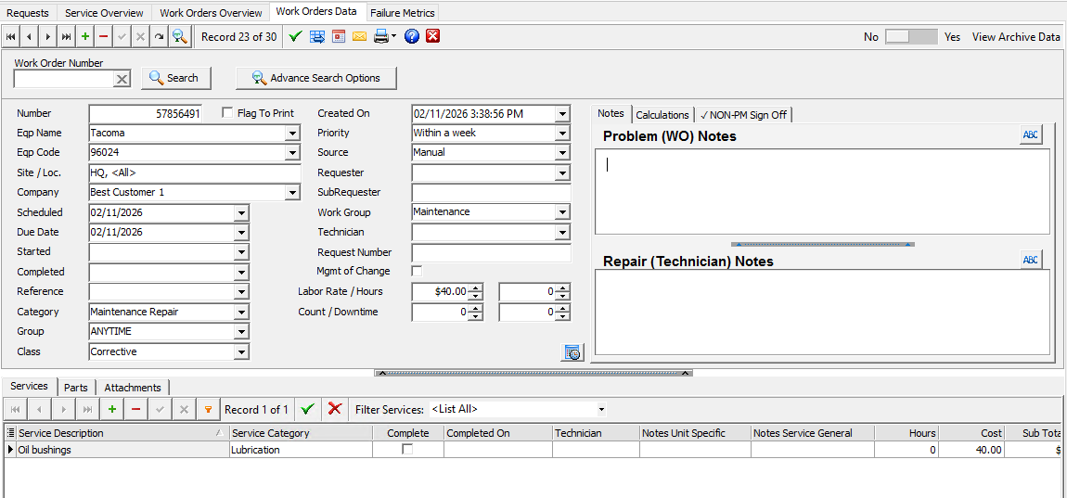Click the Request Number field

pyautogui.click(x=492, y=253)
